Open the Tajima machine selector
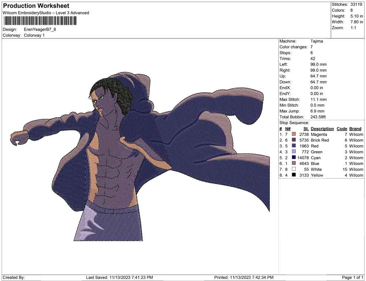 tap(316, 41)
